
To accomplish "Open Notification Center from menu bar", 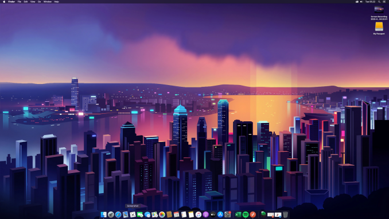I will 384,2.
